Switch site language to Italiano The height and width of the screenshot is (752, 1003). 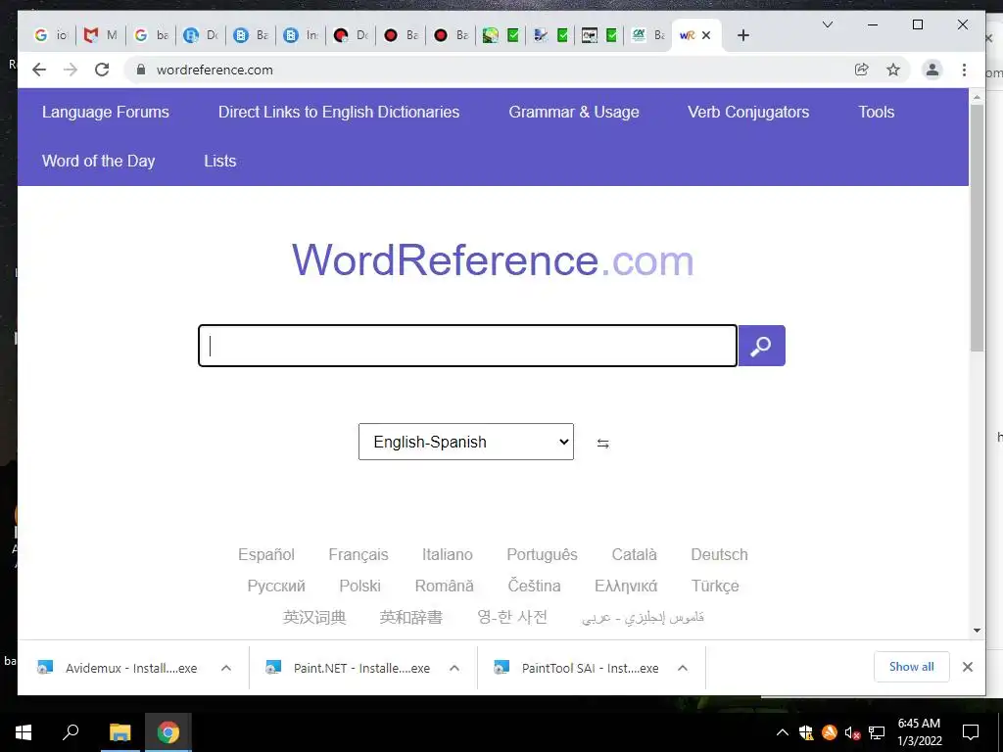click(x=447, y=554)
